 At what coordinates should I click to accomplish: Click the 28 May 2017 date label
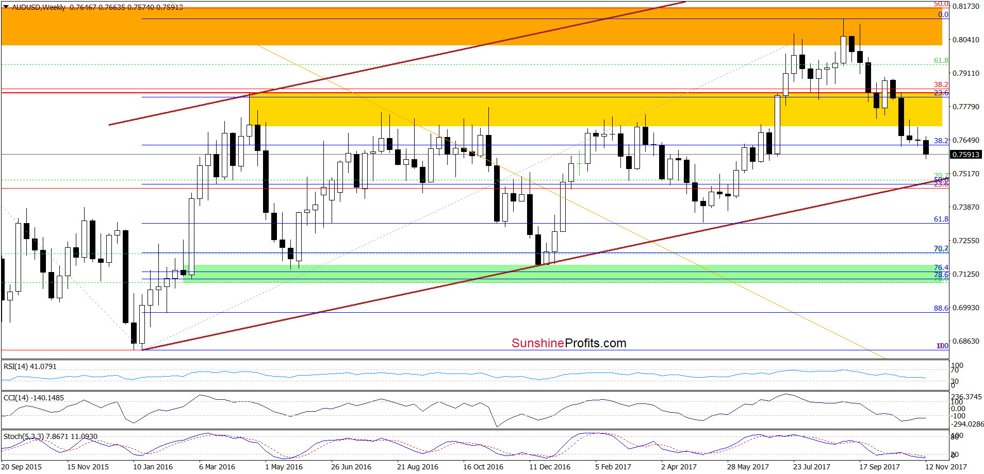coord(748,467)
